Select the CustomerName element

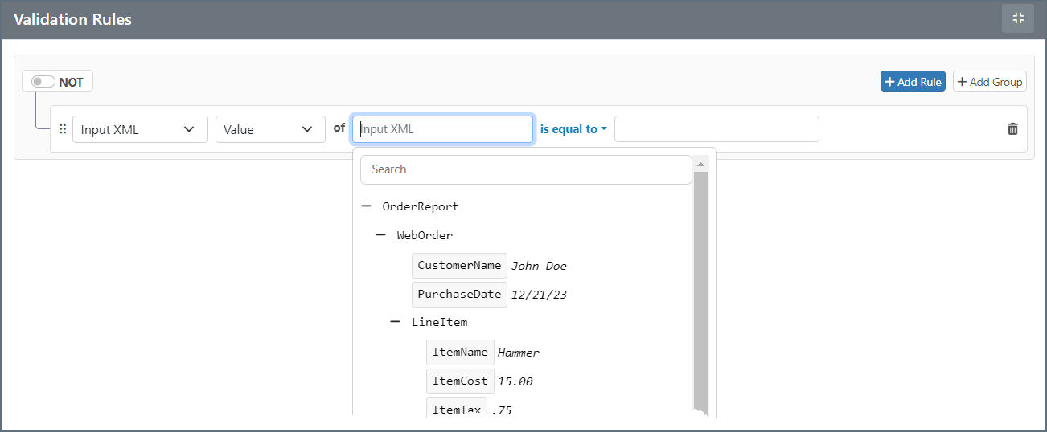(459, 265)
